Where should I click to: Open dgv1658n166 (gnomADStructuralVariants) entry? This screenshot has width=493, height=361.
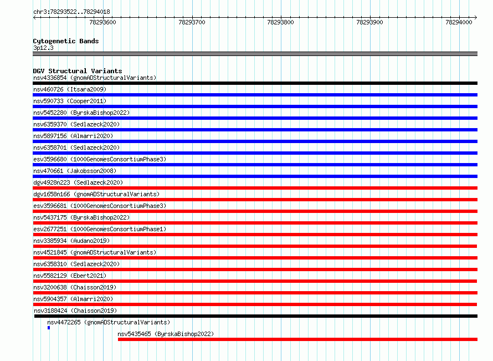coord(96,194)
